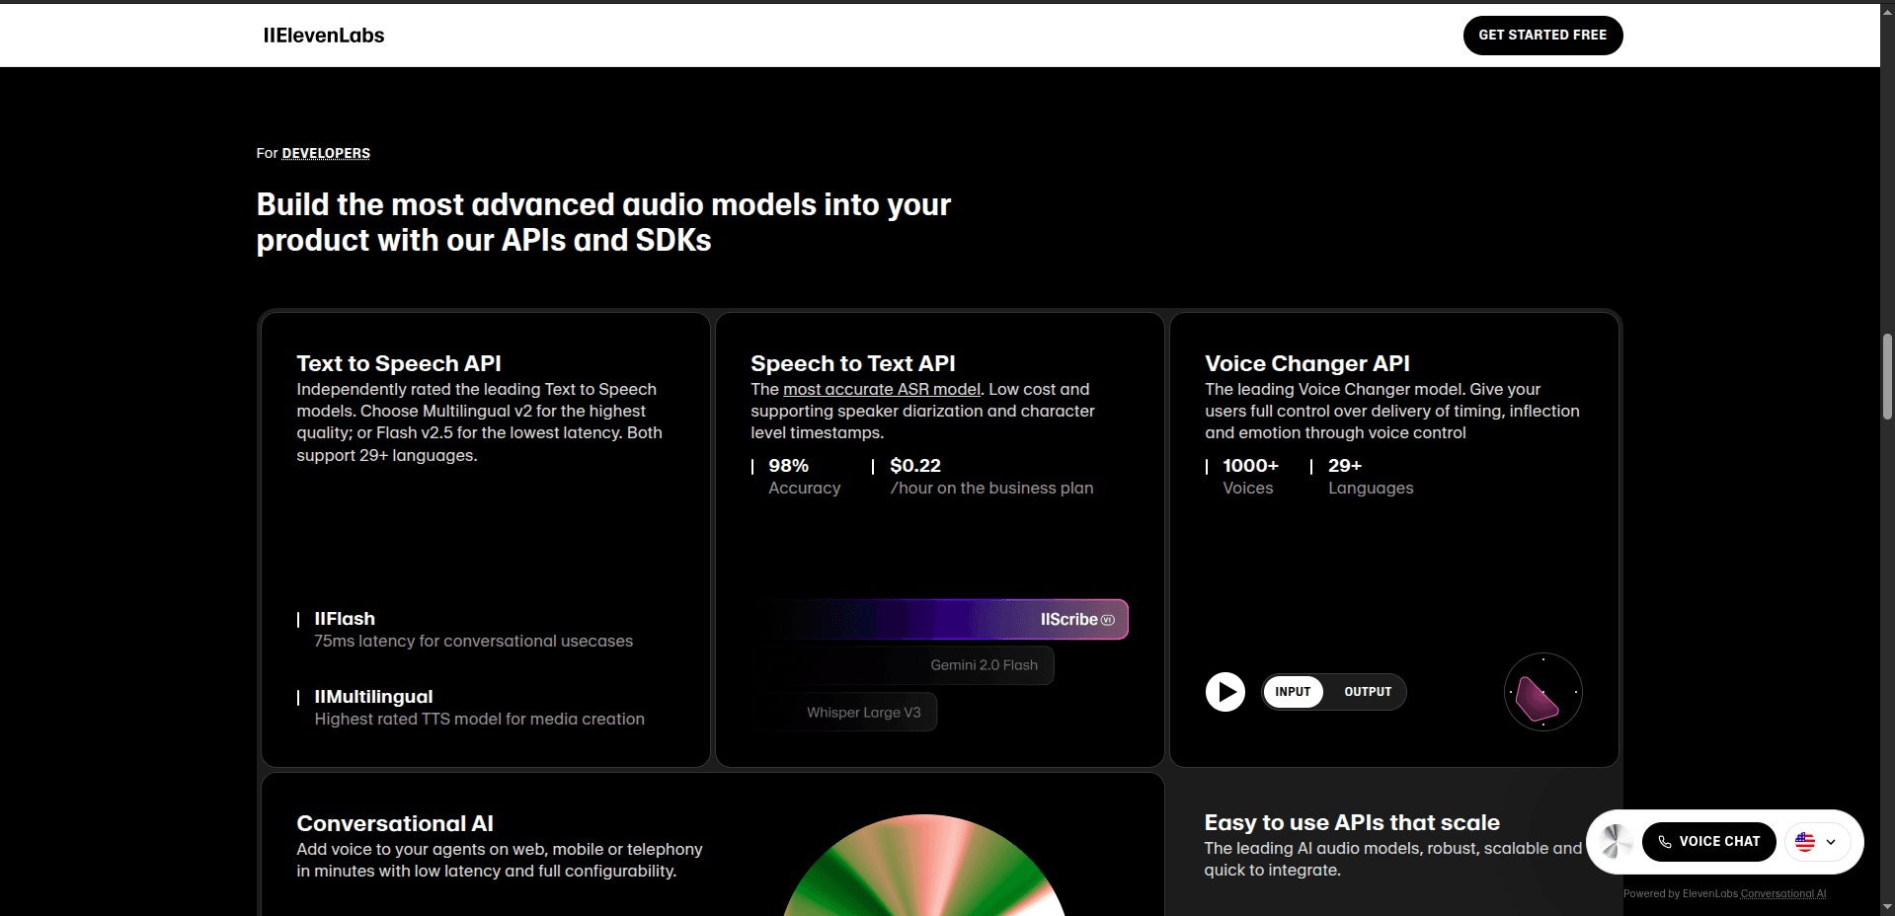Click the Voice Changer pink orb visual
Image resolution: width=1895 pixels, height=916 pixels.
click(x=1542, y=692)
